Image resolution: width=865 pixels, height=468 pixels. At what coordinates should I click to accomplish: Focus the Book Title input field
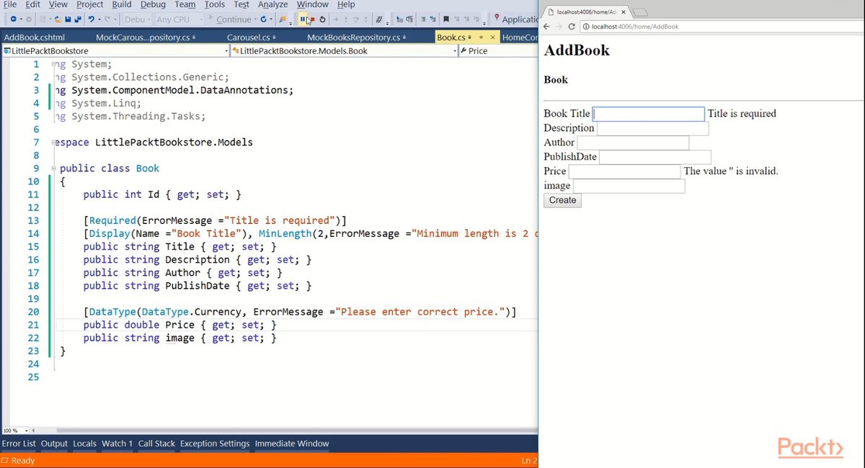coord(648,114)
